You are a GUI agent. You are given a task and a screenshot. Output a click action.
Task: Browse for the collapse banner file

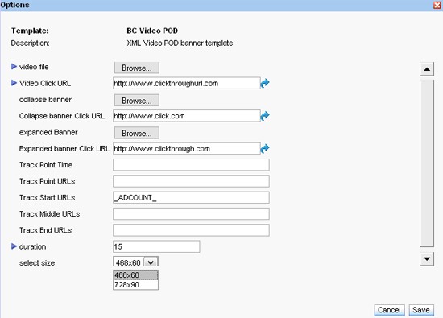tap(137, 101)
